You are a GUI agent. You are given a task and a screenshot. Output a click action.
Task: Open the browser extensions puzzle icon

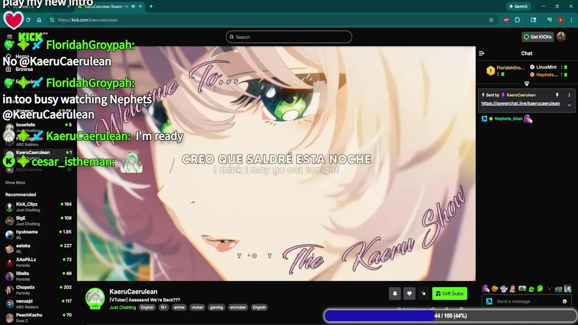click(x=517, y=20)
